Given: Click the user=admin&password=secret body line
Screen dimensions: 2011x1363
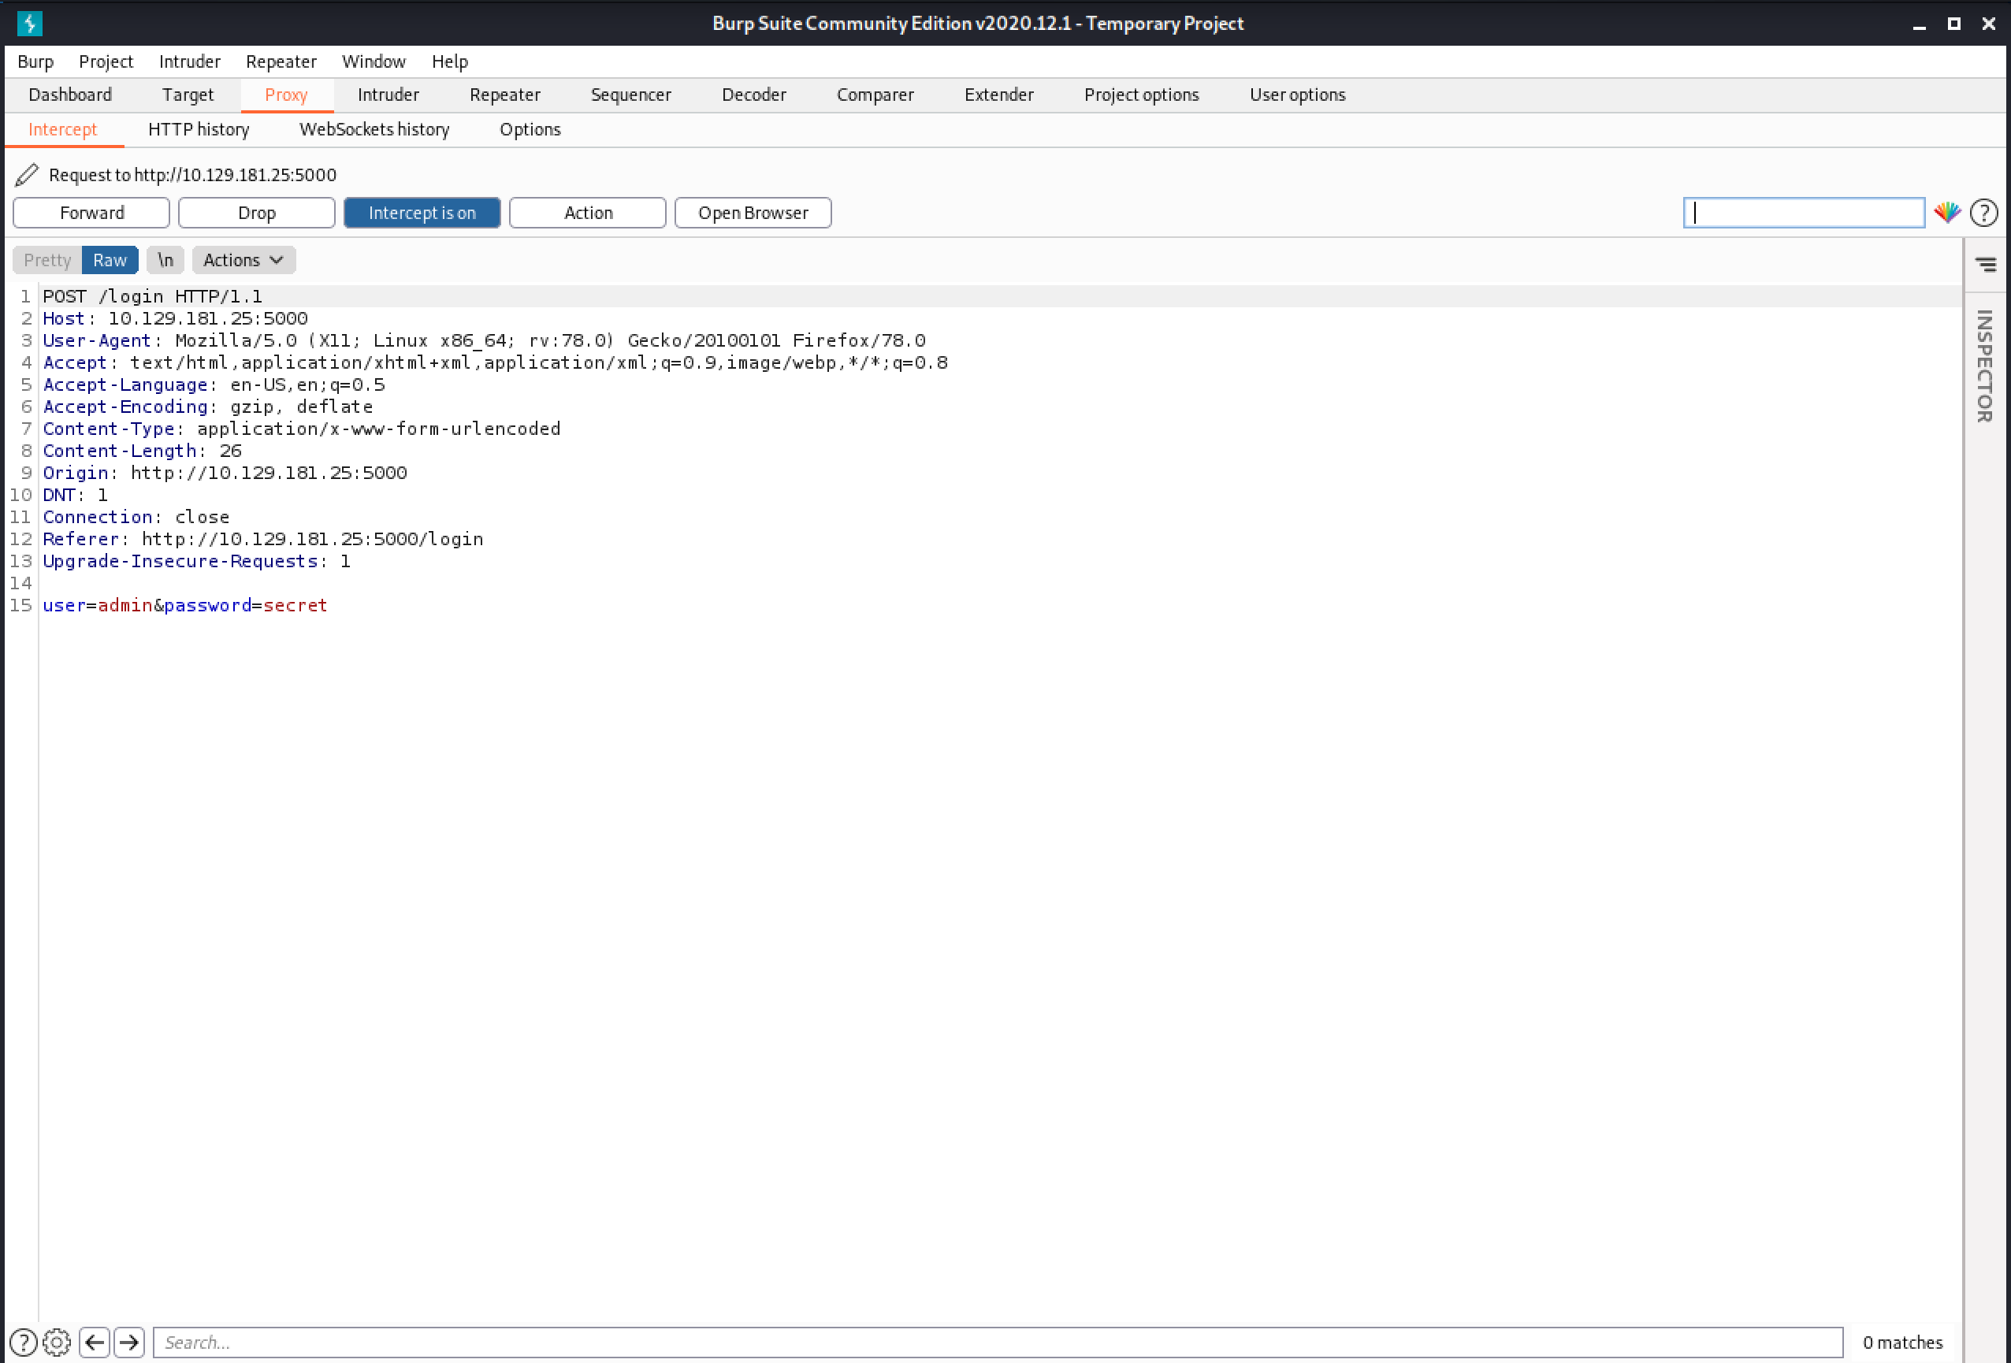Looking at the screenshot, I should pyautogui.click(x=185, y=606).
